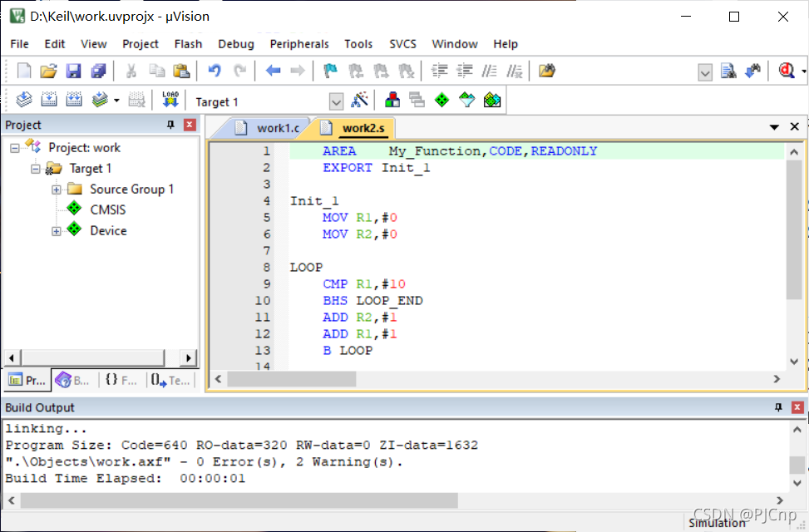809x532 pixels.
Task: Open Manage Run-Time Environment green diamond
Action: [x=442, y=100]
